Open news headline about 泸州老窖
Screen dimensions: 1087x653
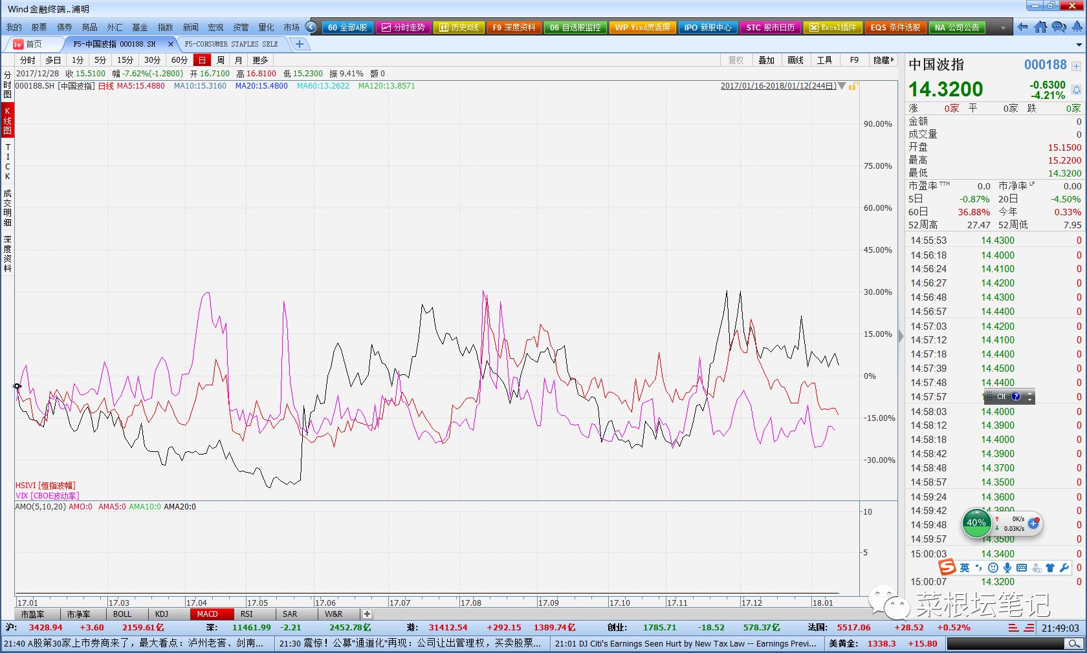click(x=135, y=643)
